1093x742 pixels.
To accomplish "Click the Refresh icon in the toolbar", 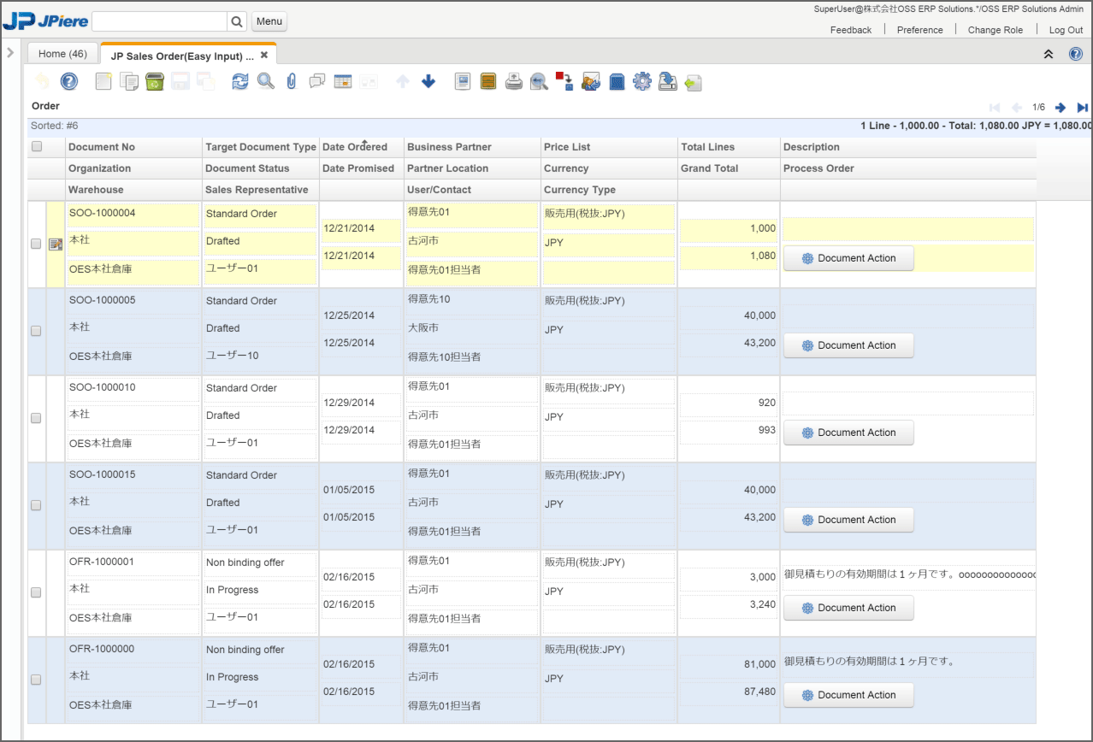I will click(x=240, y=81).
